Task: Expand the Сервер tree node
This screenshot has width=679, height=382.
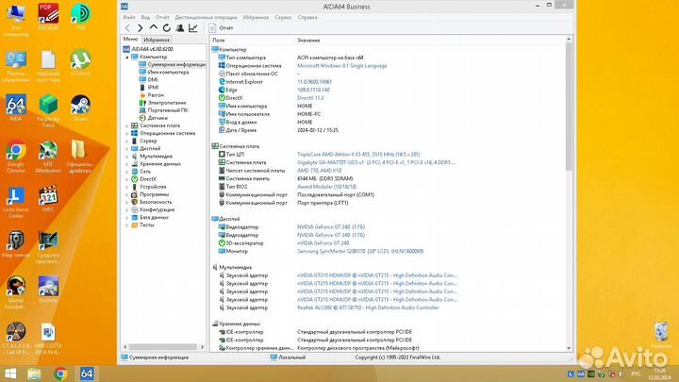Action: point(127,141)
